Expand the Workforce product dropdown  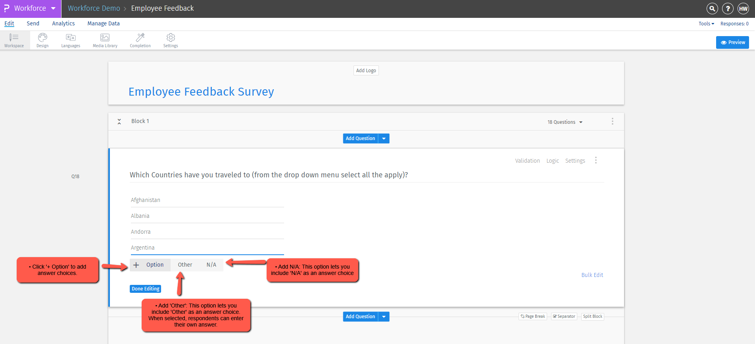click(53, 8)
